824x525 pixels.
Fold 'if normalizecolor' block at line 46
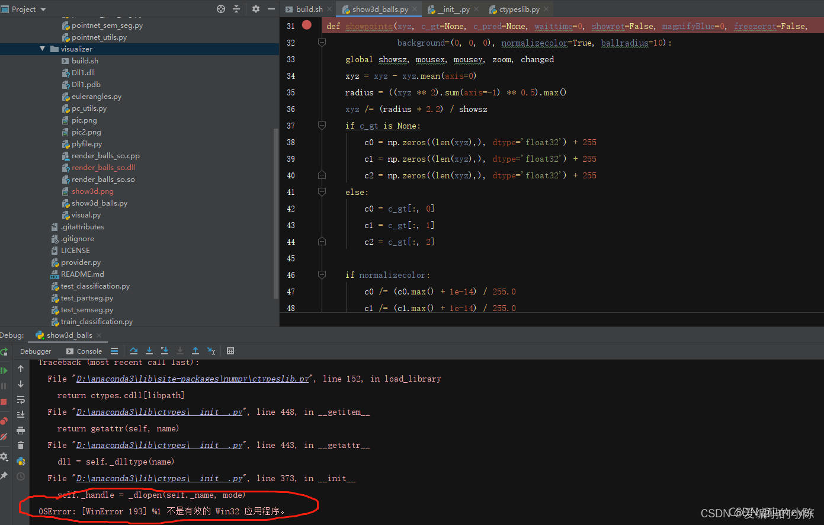pyautogui.click(x=322, y=275)
